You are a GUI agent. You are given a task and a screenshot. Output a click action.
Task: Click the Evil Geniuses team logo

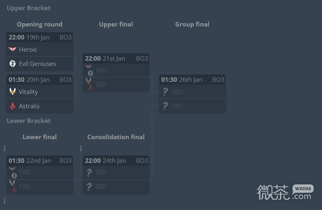click(x=13, y=63)
